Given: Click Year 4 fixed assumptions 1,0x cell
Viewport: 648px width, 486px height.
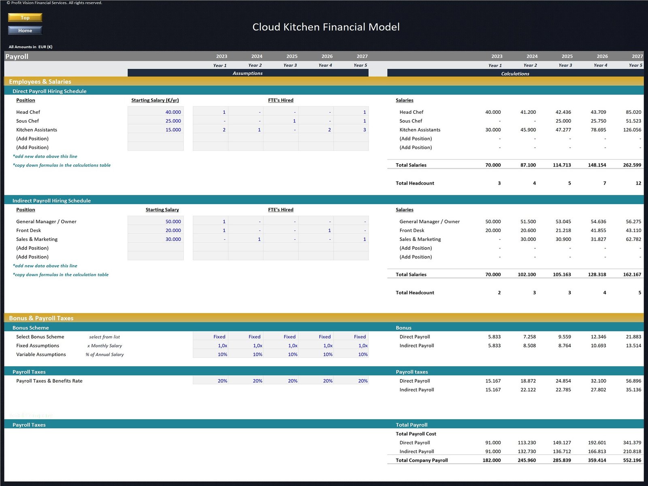Looking at the screenshot, I should pyautogui.click(x=316, y=346).
